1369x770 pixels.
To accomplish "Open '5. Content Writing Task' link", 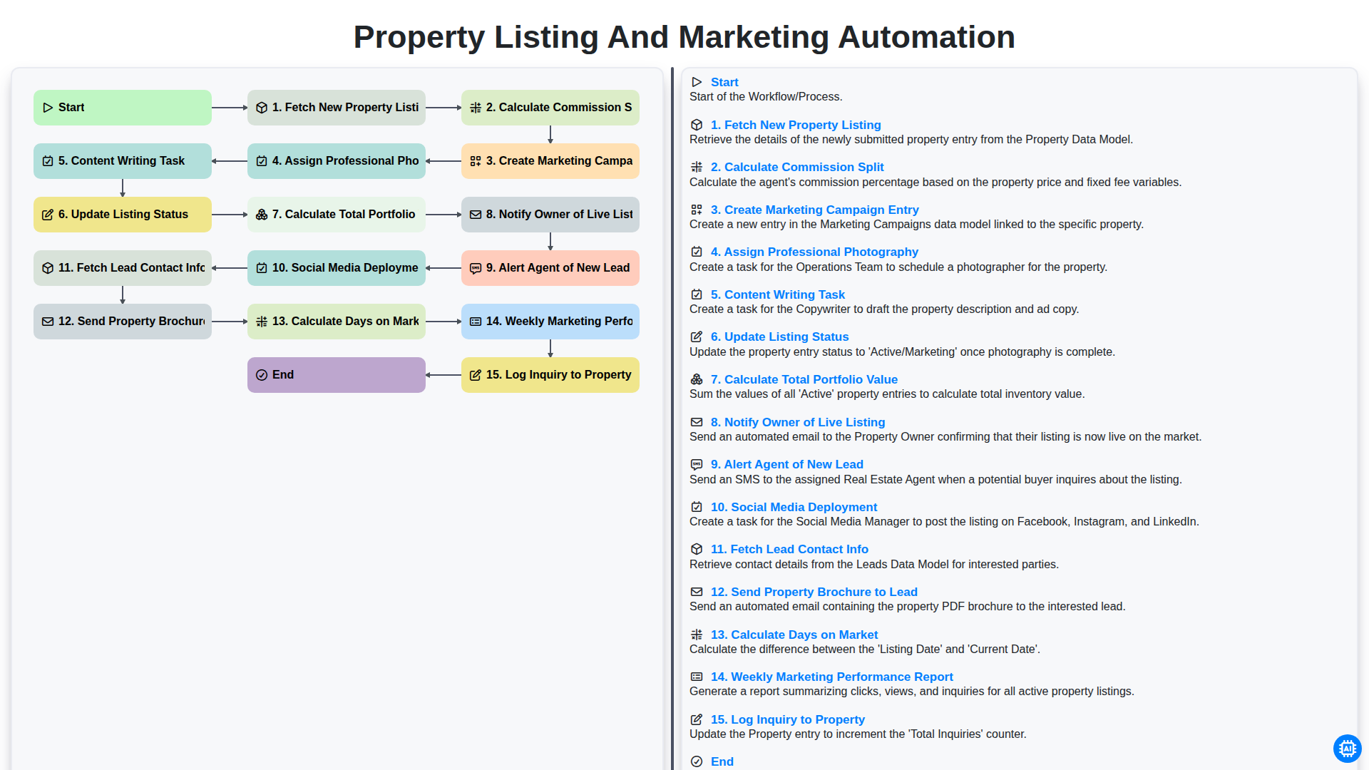I will click(778, 294).
